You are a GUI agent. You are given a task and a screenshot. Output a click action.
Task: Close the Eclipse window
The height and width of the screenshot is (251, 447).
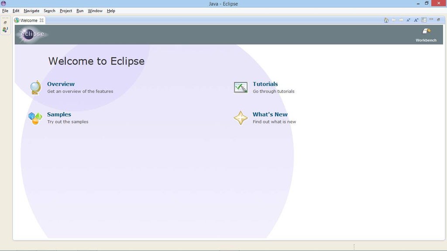(439, 3)
